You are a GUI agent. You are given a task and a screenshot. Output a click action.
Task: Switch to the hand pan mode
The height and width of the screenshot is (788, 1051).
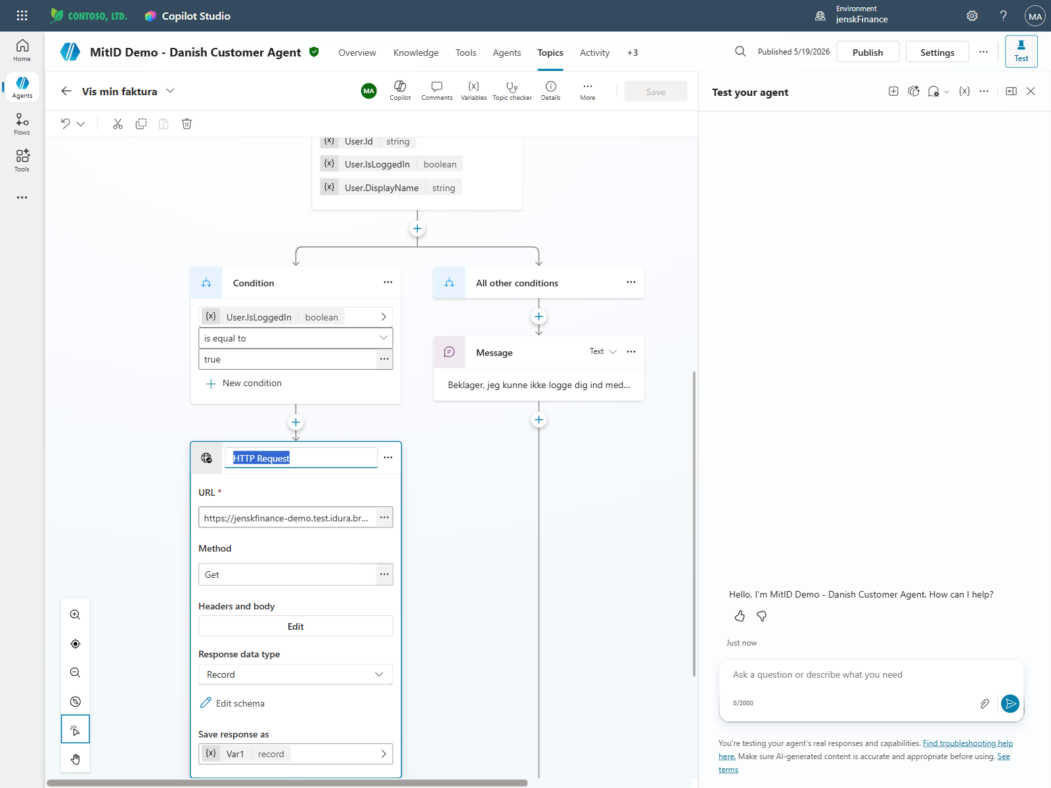[76, 759]
